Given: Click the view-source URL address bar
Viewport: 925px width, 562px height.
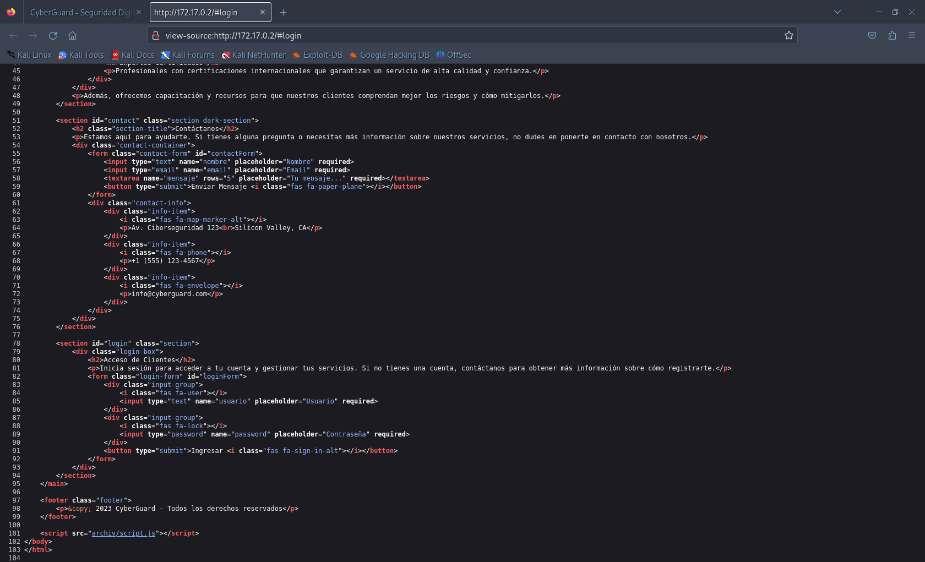Looking at the screenshot, I should point(471,35).
